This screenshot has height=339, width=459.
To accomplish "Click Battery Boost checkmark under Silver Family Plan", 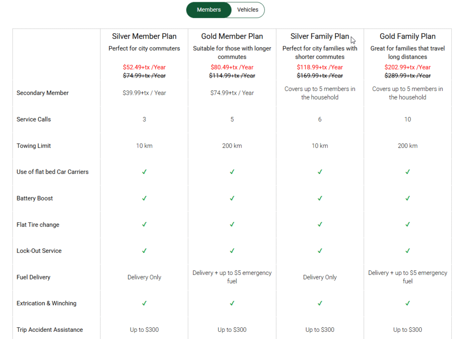I will click(x=320, y=198).
